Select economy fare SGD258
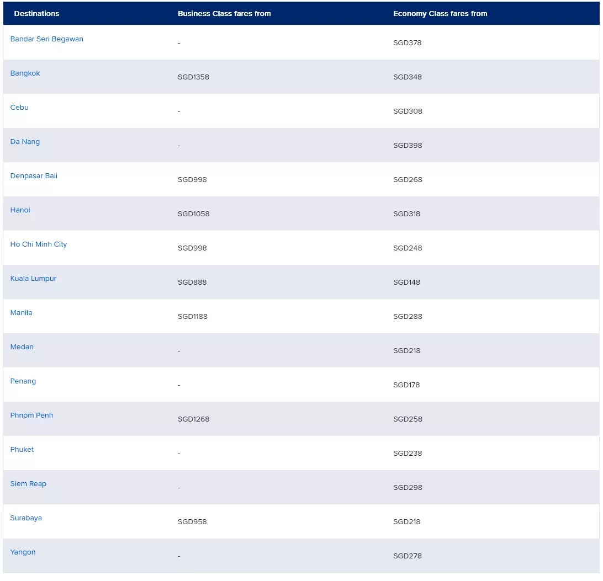This screenshot has height=581, width=603. coord(408,419)
